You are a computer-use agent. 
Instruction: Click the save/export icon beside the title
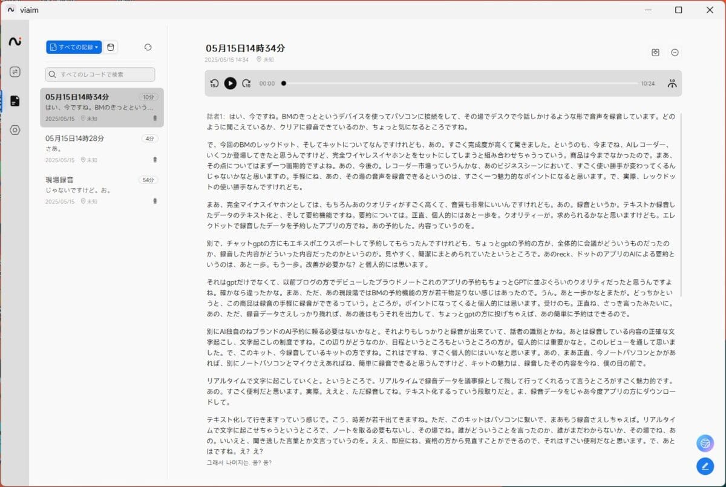(655, 52)
